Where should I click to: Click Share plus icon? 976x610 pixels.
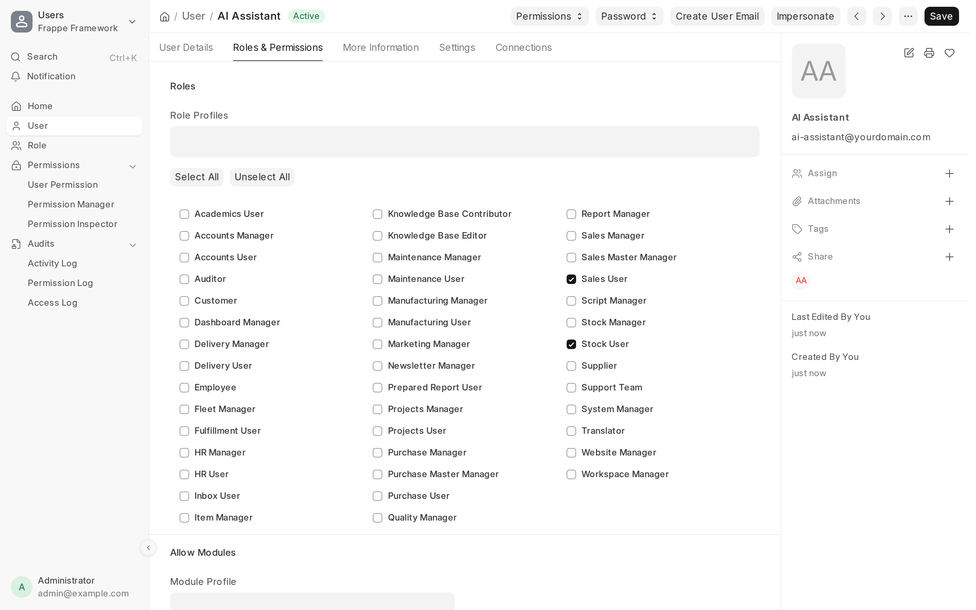tap(949, 257)
